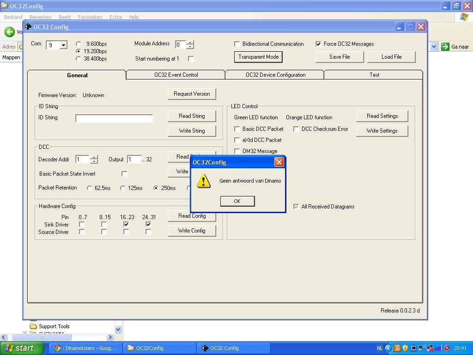Open the Explorer address bar dropdown arrow
Image resolution: width=473 pixels, height=355 pixels.
coord(434,47)
